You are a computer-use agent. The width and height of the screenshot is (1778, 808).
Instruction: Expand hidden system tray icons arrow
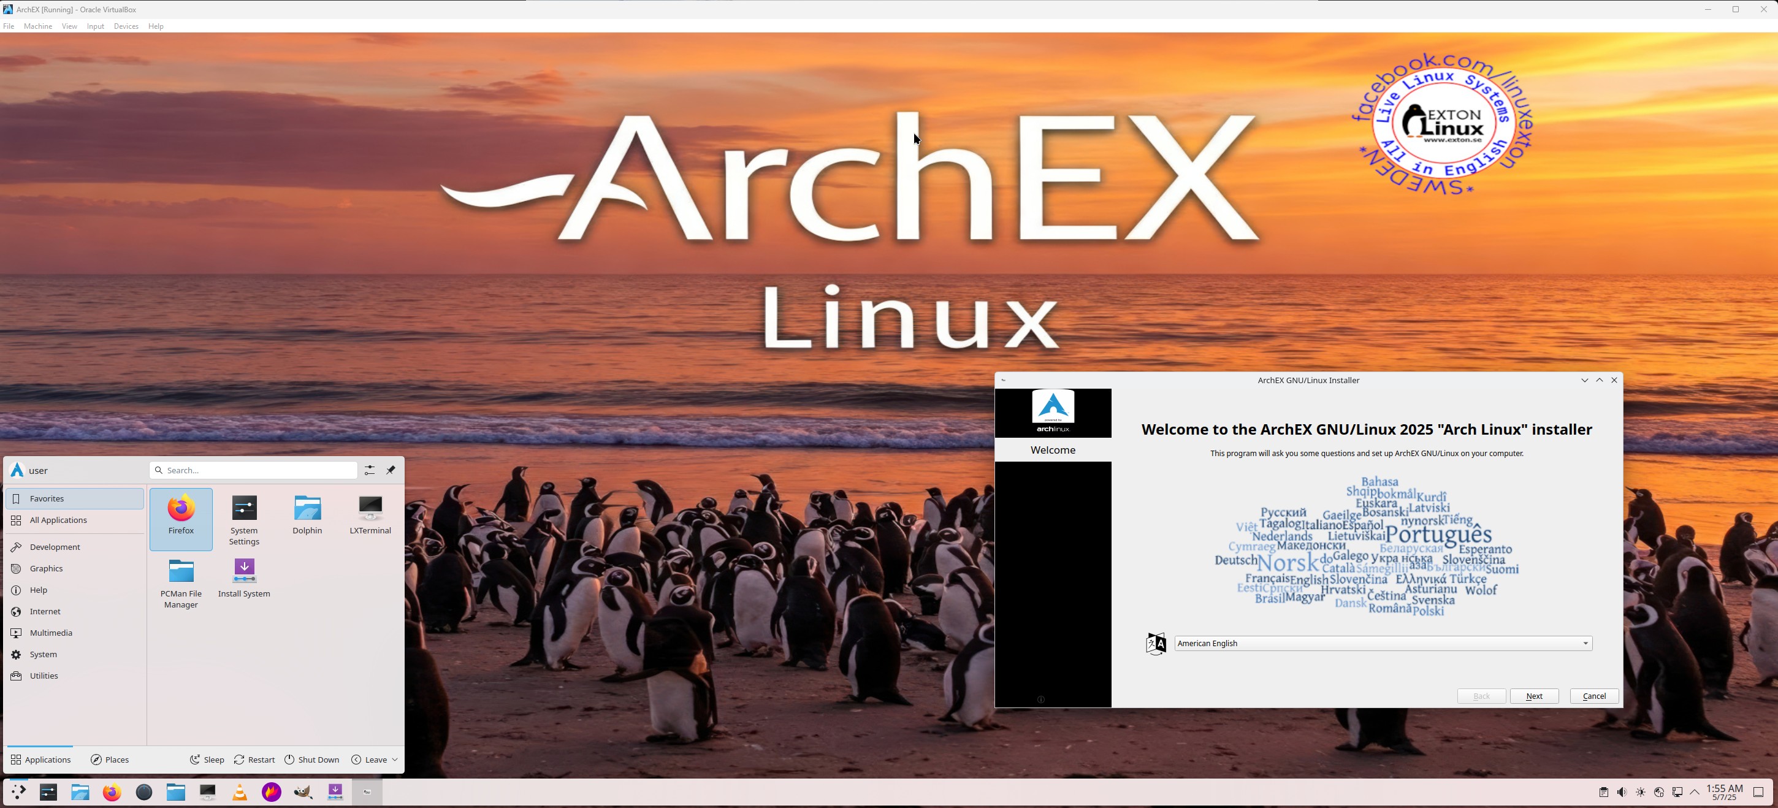click(1695, 792)
